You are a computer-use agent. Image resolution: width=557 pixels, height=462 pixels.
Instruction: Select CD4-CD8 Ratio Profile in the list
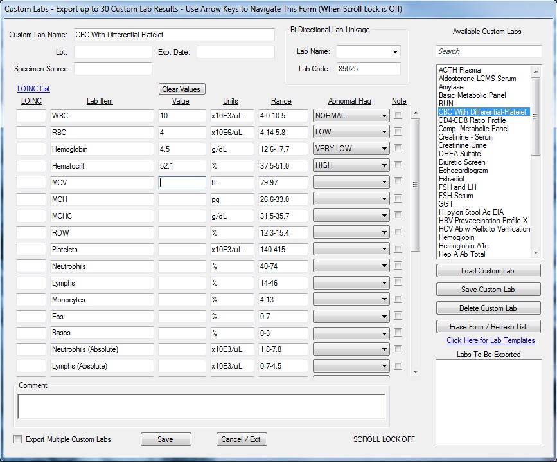tap(472, 120)
